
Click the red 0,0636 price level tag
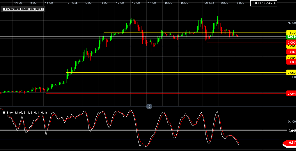tap(291, 62)
